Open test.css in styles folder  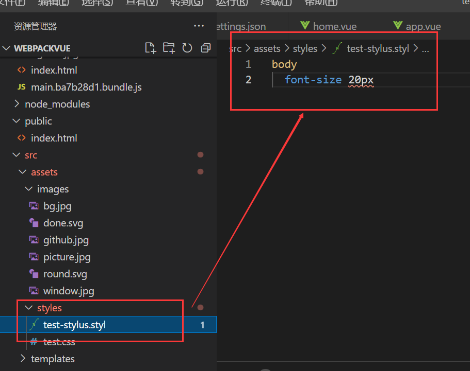59,341
